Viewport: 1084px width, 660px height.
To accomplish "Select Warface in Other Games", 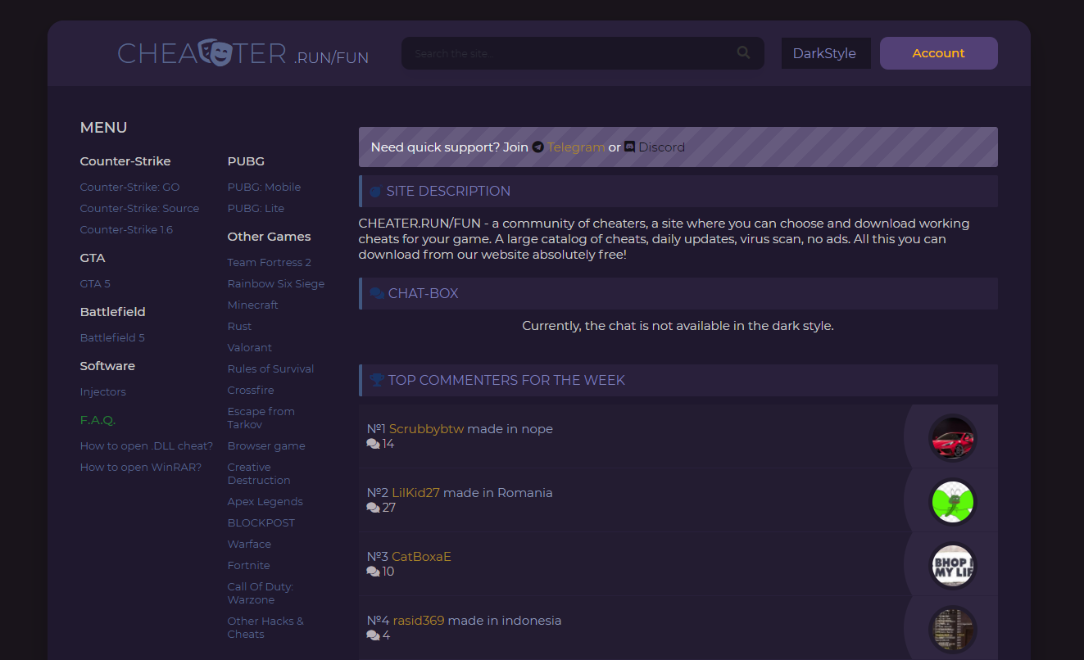I will (x=249, y=544).
